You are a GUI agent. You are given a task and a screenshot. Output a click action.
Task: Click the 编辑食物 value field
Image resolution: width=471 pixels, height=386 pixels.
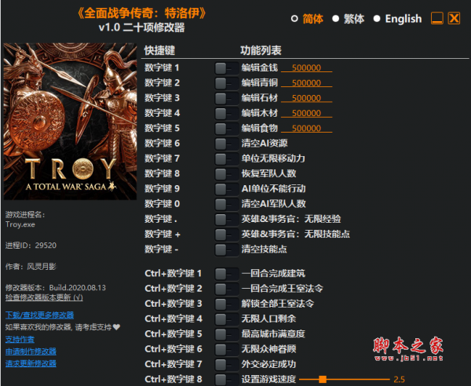pyautogui.click(x=306, y=128)
